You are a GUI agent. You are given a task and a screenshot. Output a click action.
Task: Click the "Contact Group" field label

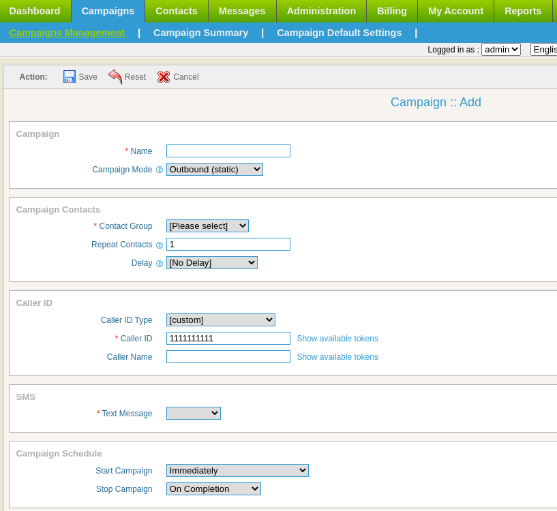click(x=125, y=226)
